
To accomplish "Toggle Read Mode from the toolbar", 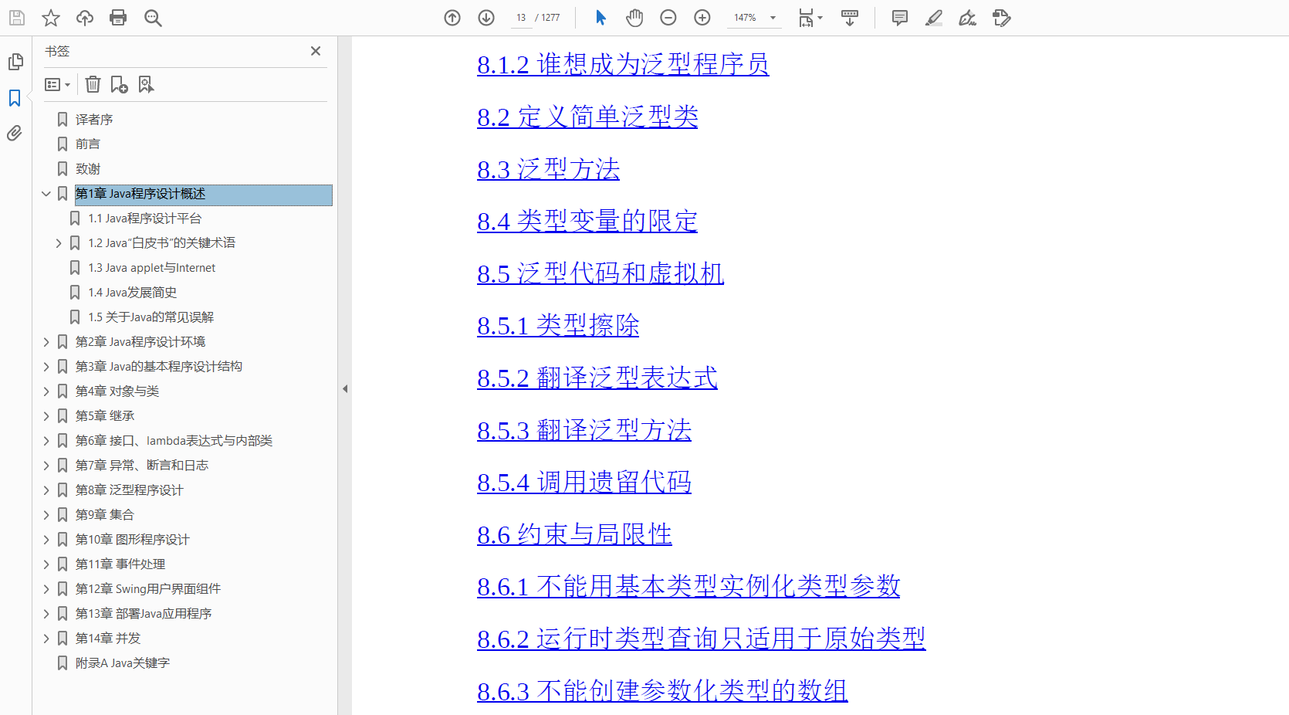I will 850,17.
